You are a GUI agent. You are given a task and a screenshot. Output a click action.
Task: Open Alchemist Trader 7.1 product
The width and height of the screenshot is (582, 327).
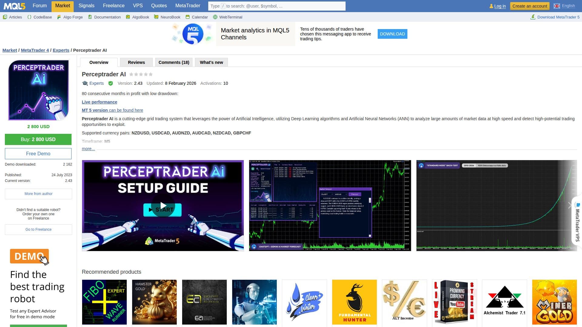click(x=504, y=302)
